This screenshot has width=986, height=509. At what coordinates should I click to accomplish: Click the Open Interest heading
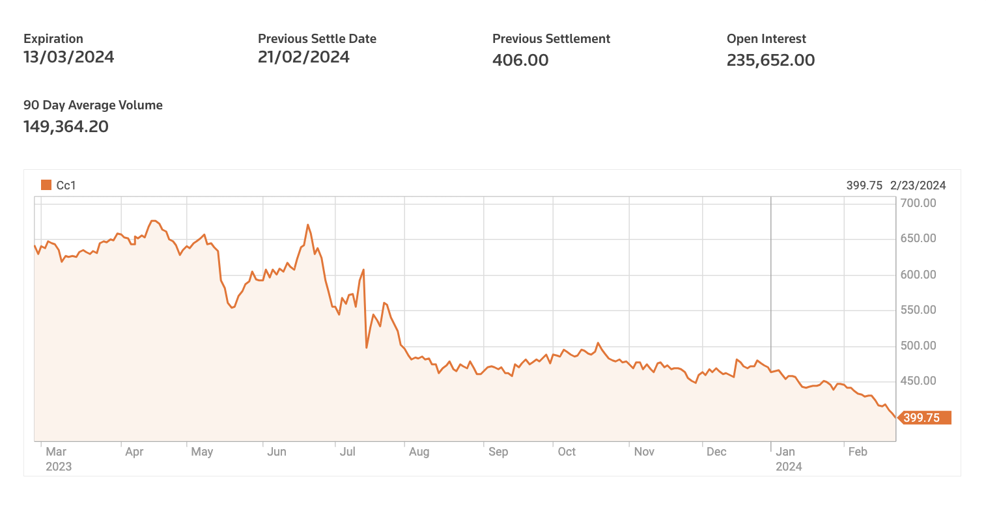coord(767,39)
